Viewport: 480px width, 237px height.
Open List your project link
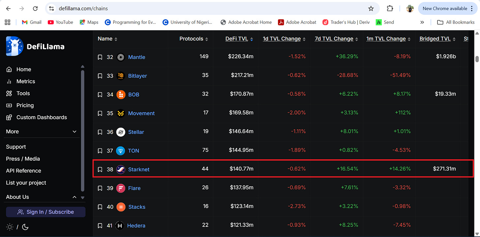pos(26,183)
